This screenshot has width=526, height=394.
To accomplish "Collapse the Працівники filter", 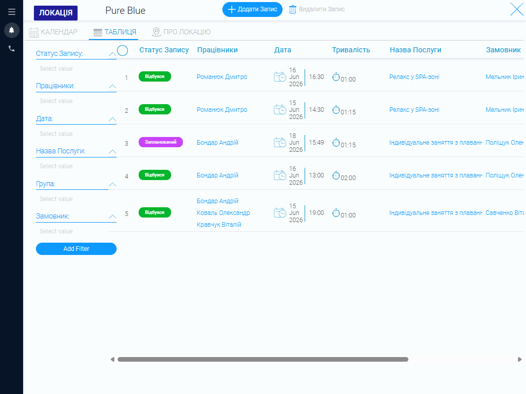I will [x=112, y=86].
